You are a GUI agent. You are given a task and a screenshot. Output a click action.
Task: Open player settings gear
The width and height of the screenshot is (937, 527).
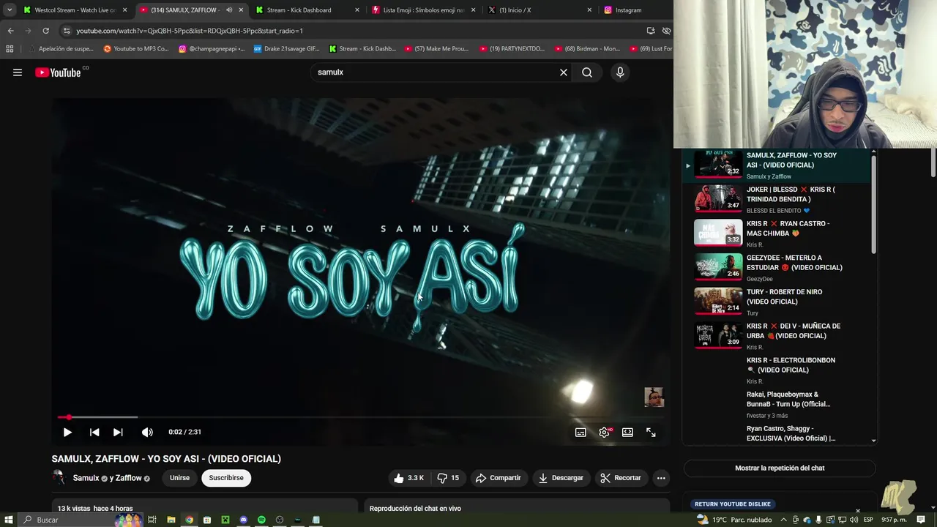point(605,433)
